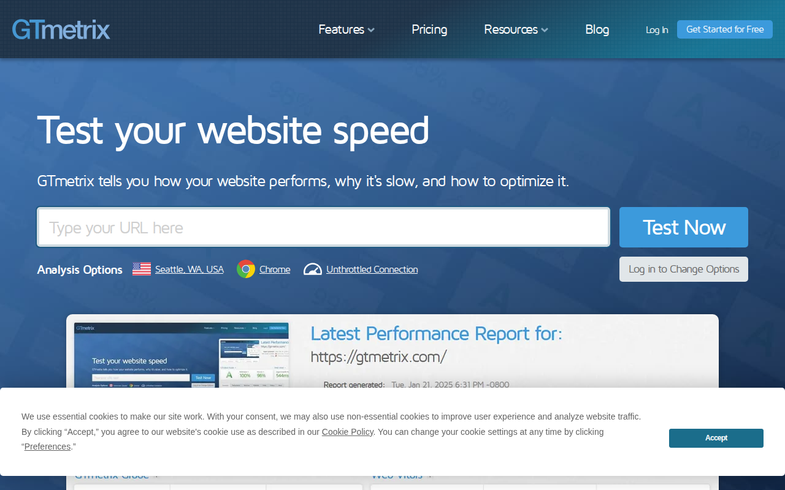Go to the Blog
Screen dimensions: 785x490
[597, 29]
